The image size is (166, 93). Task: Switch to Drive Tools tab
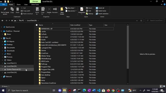click(35, 5)
